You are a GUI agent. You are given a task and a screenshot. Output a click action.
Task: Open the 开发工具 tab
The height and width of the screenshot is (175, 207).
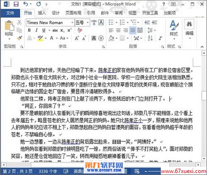coord(150,13)
